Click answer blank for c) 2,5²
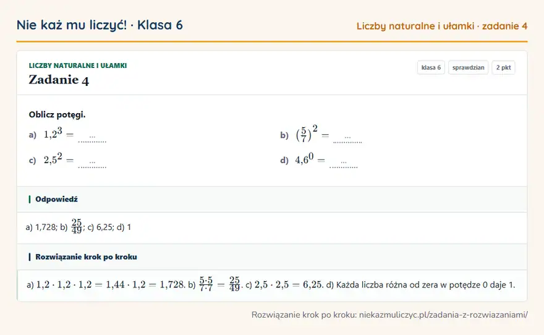This screenshot has width=544, height=335. point(92,164)
